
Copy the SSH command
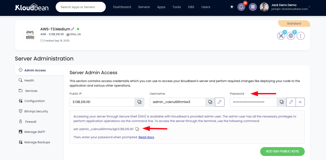coord(137,129)
